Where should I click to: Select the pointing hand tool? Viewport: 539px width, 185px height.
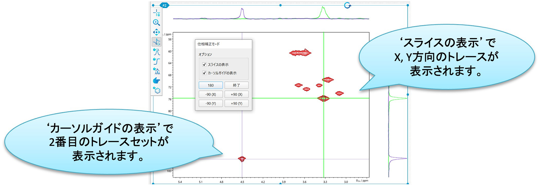157,81
